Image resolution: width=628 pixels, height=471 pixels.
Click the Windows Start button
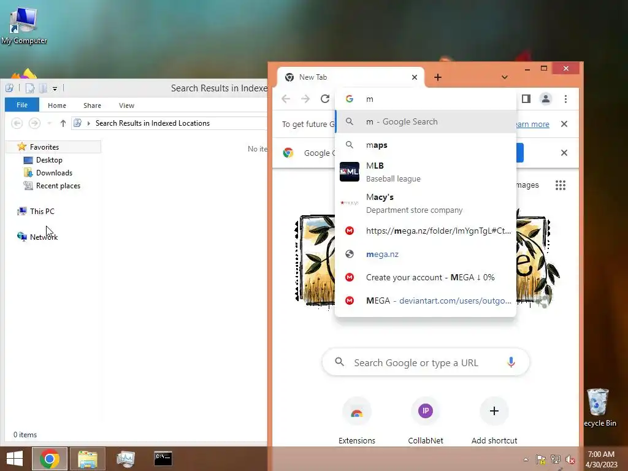(x=15, y=459)
